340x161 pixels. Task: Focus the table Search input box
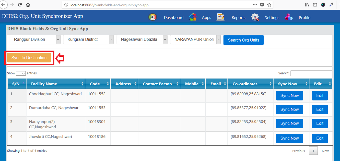click(311, 73)
